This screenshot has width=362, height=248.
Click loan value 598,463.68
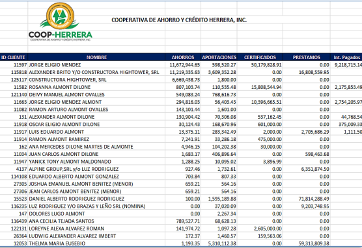317,154
